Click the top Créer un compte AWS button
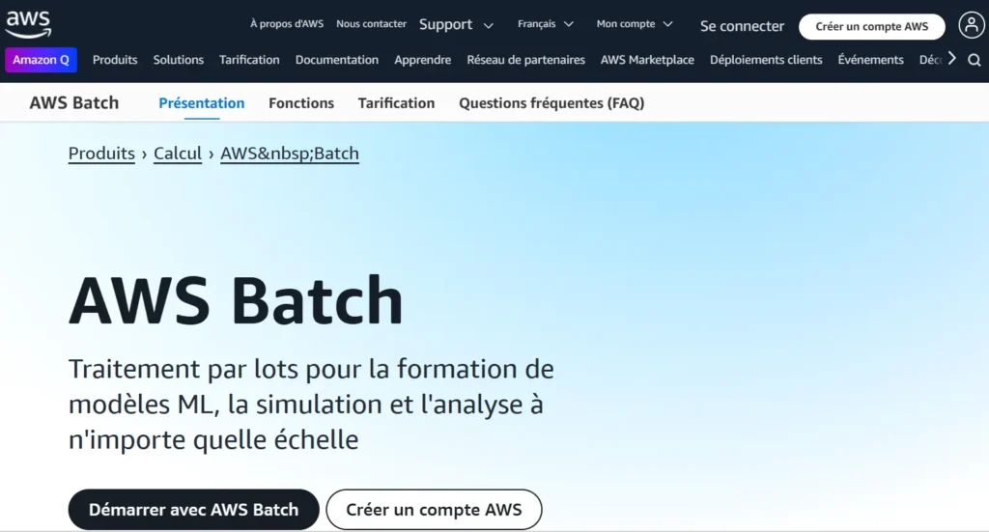The width and height of the screenshot is (989, 532). (872, 26)
